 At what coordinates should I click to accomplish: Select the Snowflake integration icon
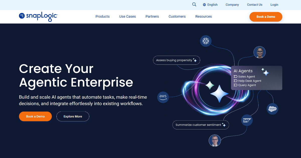click(x=206, y=41)
